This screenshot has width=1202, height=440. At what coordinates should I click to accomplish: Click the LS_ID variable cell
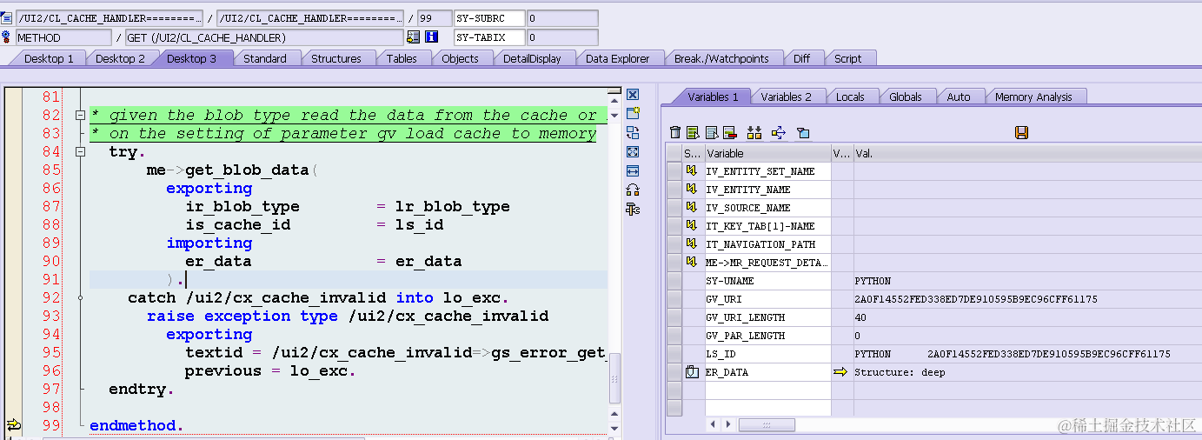tap(768, 354)
